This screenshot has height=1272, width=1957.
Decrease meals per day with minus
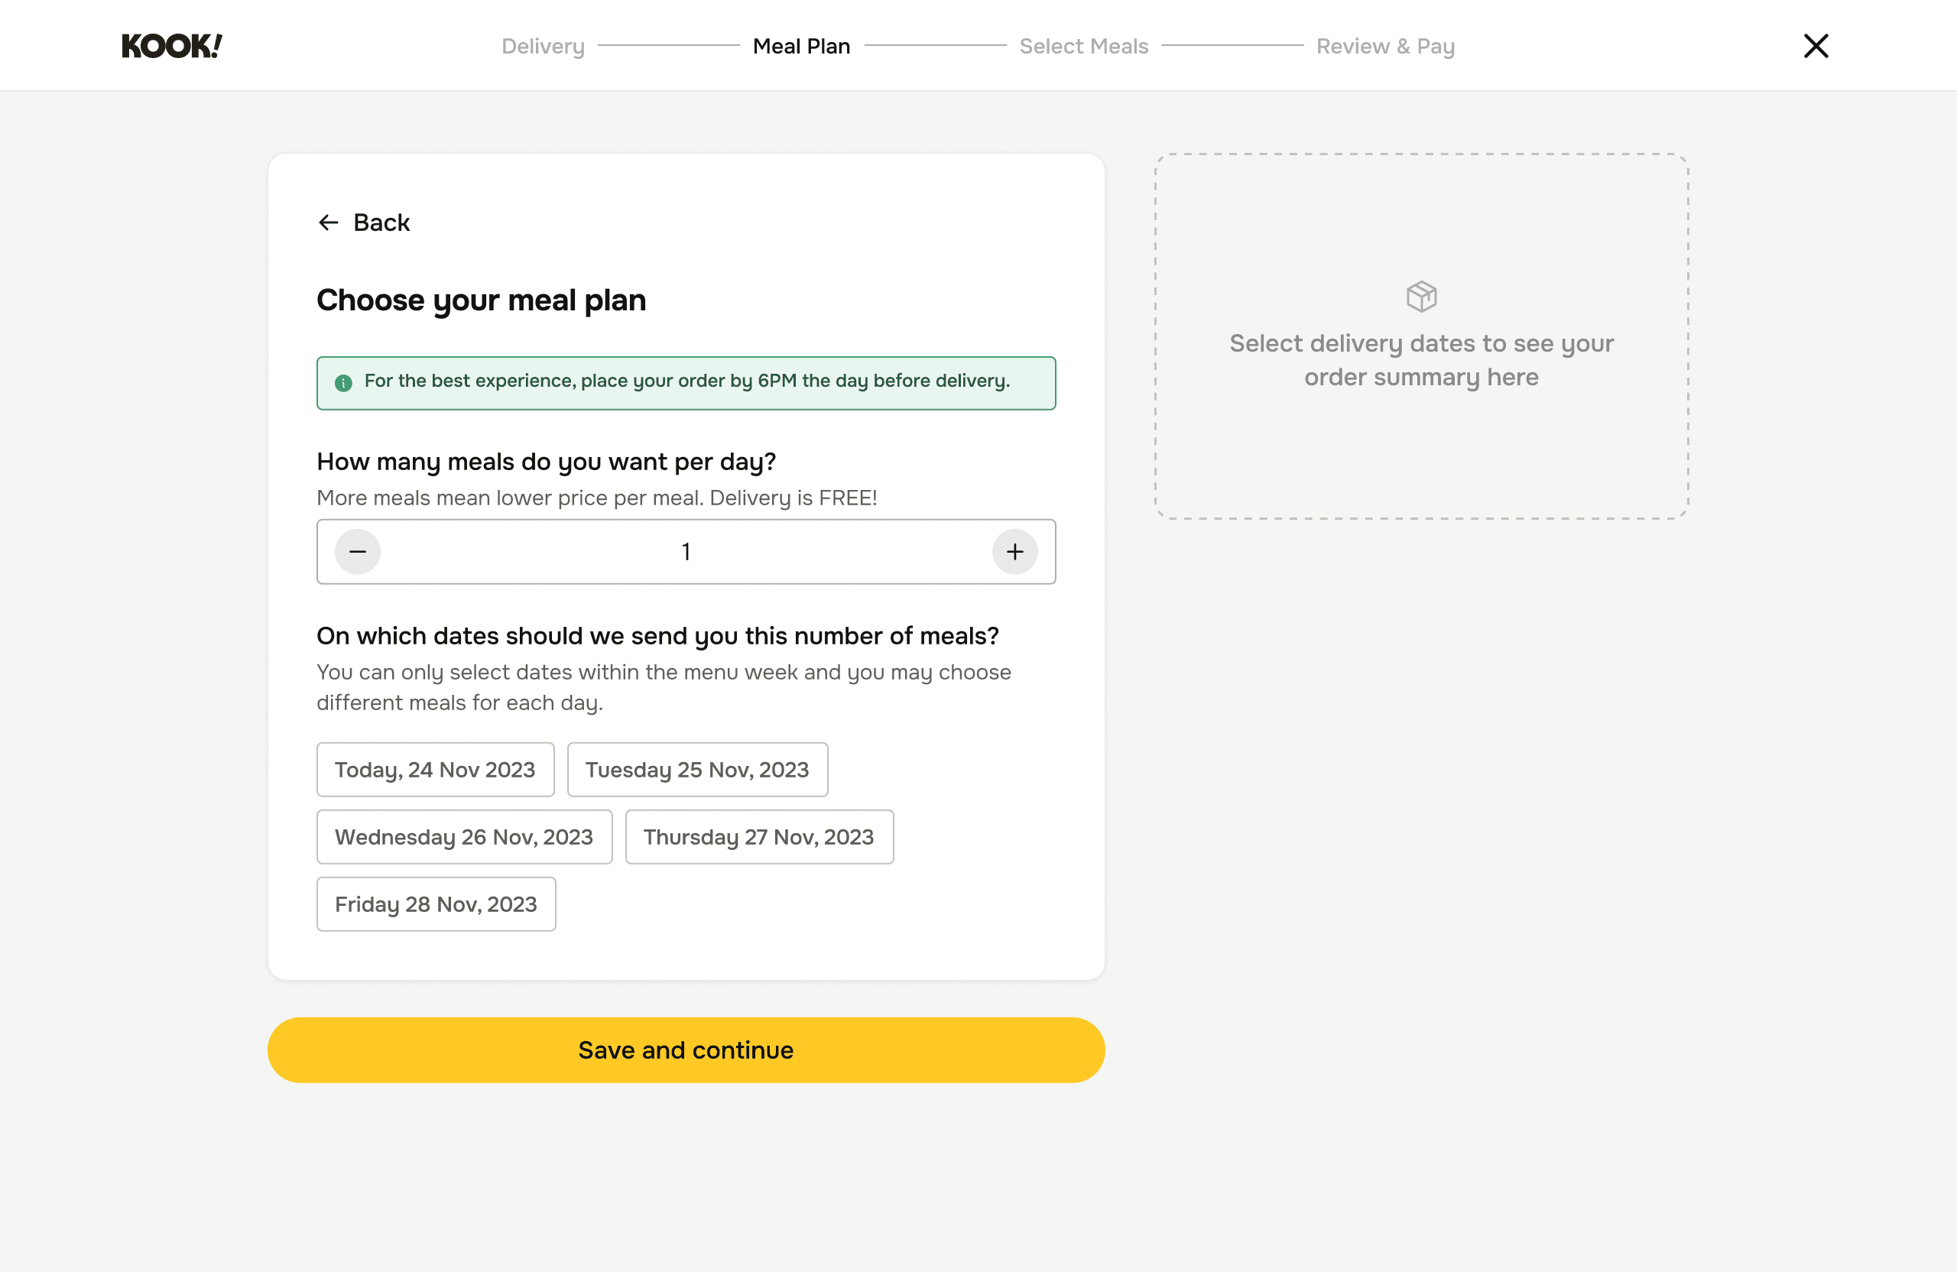(358, 552)
